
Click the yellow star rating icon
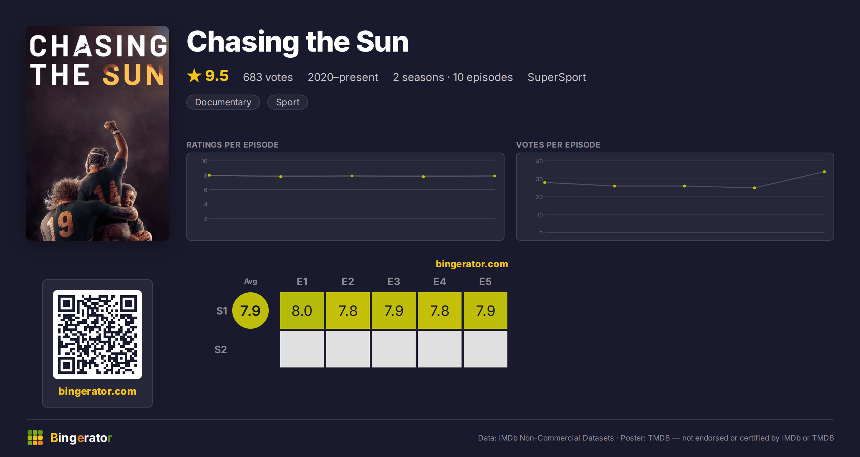click(x=194, y=76)
